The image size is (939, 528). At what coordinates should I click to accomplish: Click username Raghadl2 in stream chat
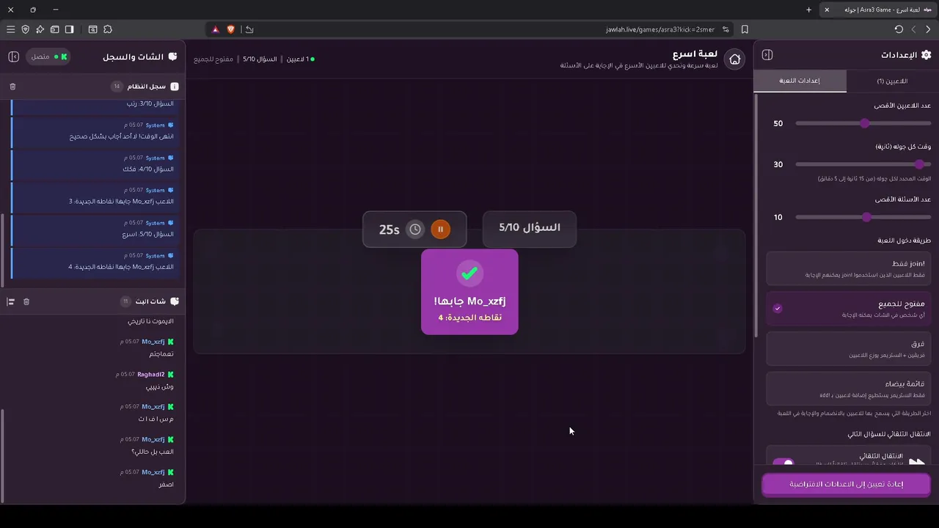tap(150, 375)
